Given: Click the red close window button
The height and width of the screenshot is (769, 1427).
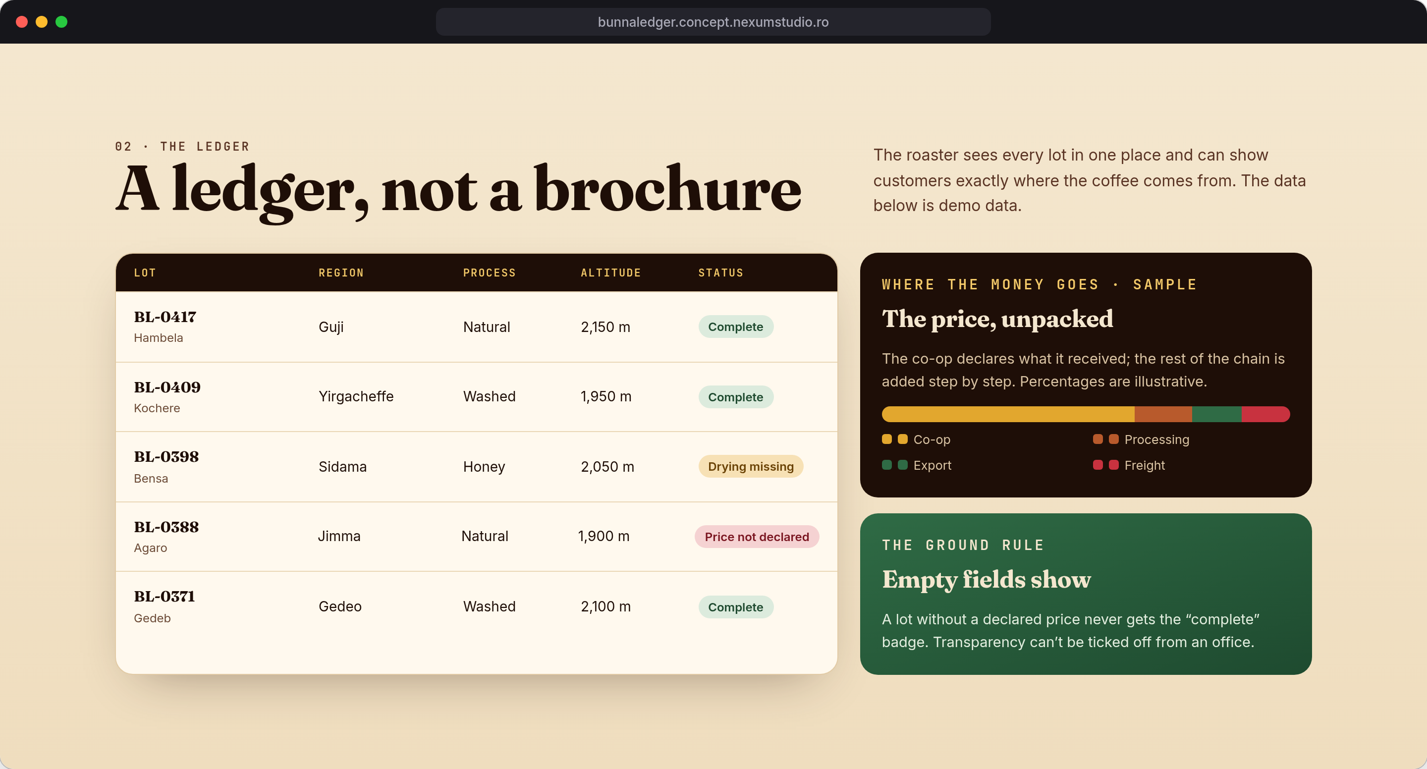Looking at the screenshot, I should tap(22, 22).
